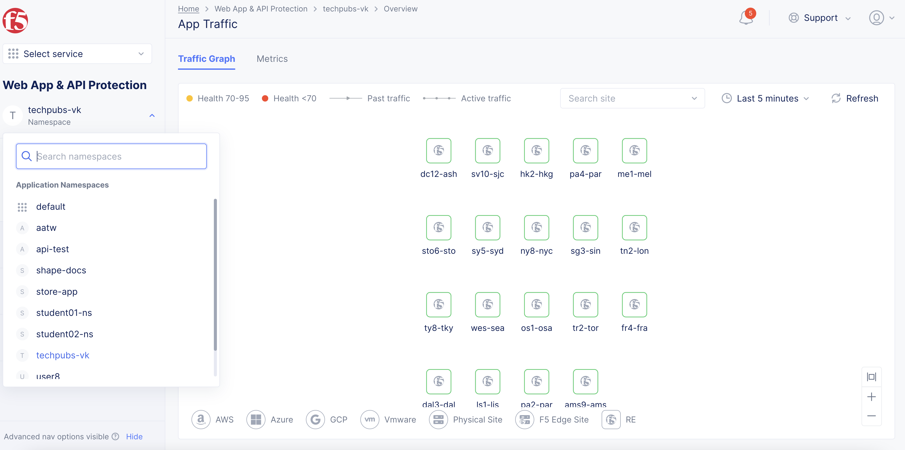Select the shape-docs namespace
The width and height of the screenshot is (905, 450).
tap(61, 270)
